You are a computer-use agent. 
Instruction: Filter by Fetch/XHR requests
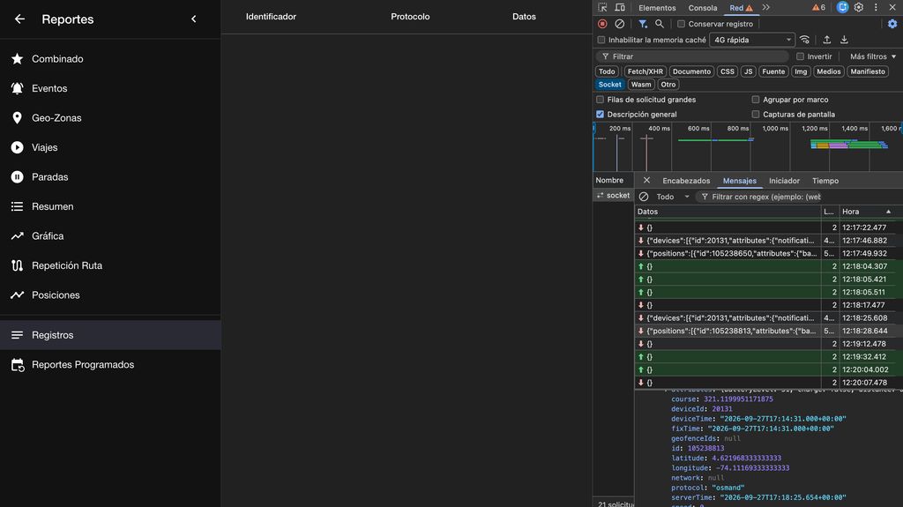645,71
